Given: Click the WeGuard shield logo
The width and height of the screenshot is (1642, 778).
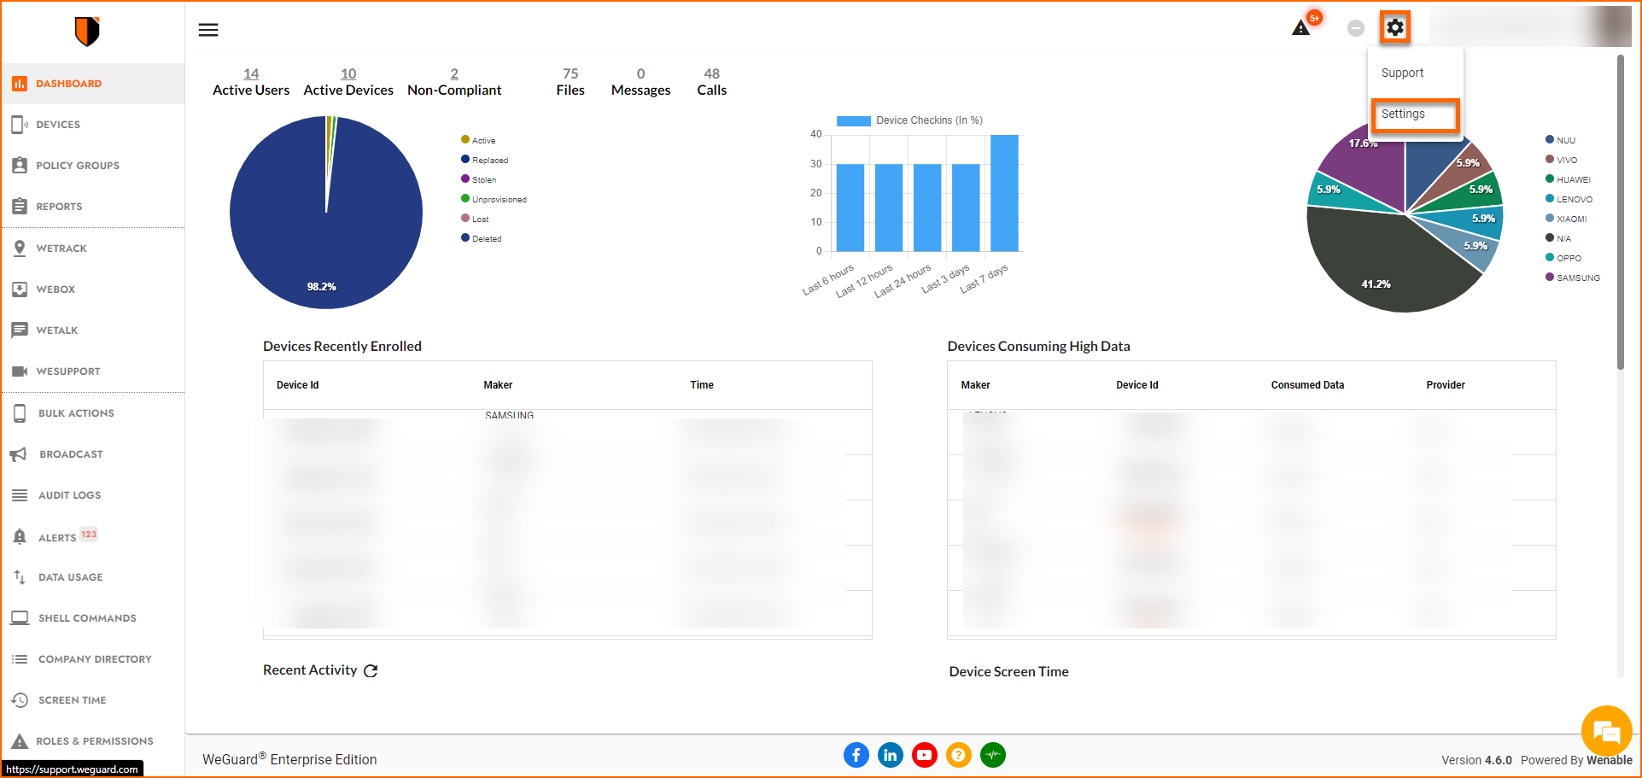Looking at the screenshot, I should point(87,32).
